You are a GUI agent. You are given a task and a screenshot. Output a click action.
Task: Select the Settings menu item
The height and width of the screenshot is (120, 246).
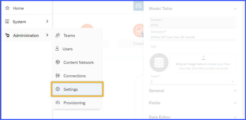coord(77,89)
